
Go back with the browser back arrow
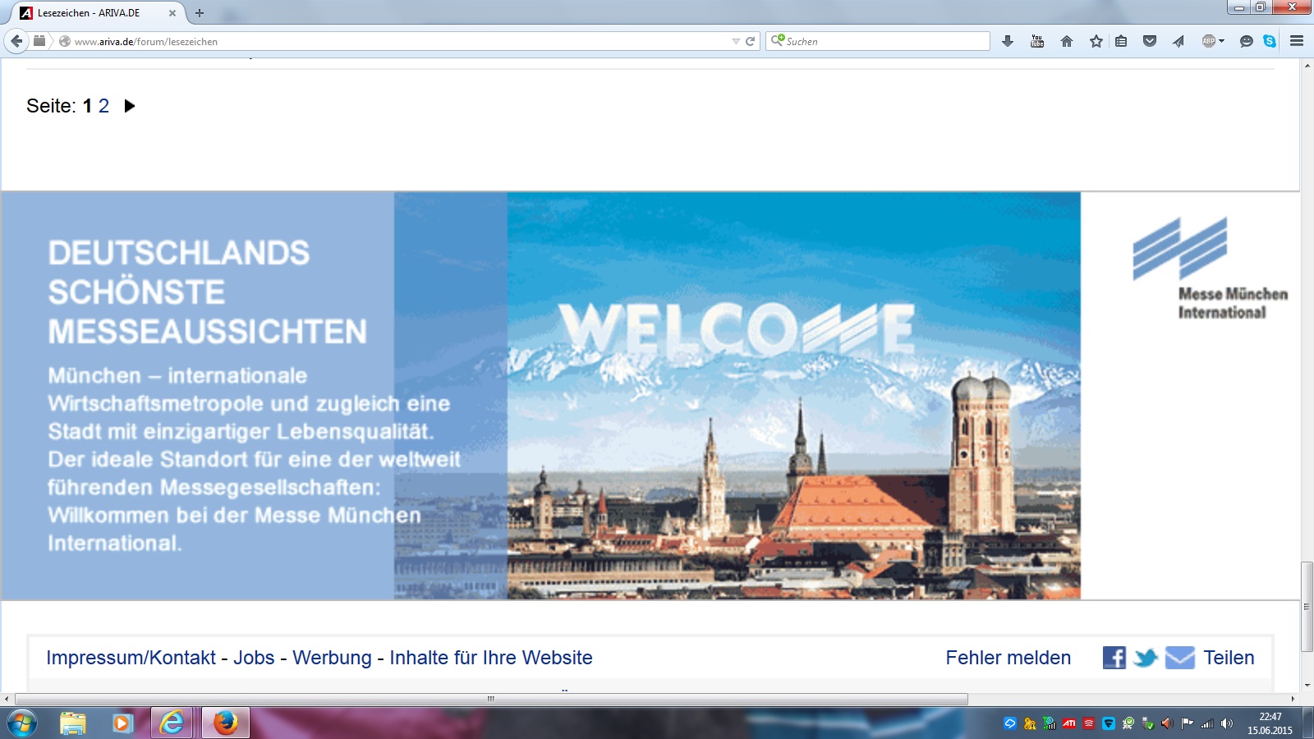click(16, 41)
